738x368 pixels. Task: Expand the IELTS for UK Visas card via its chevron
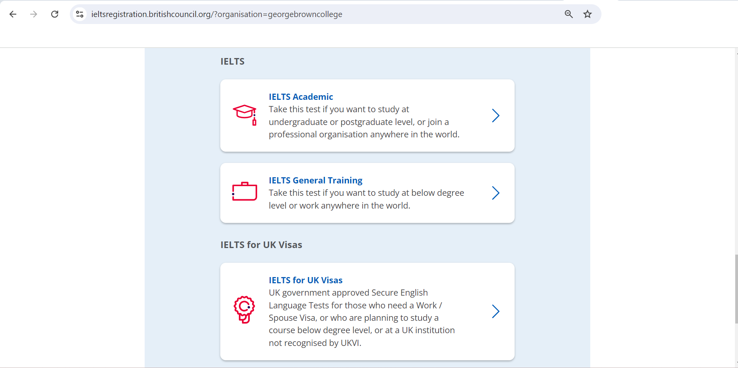coord(496,311)
